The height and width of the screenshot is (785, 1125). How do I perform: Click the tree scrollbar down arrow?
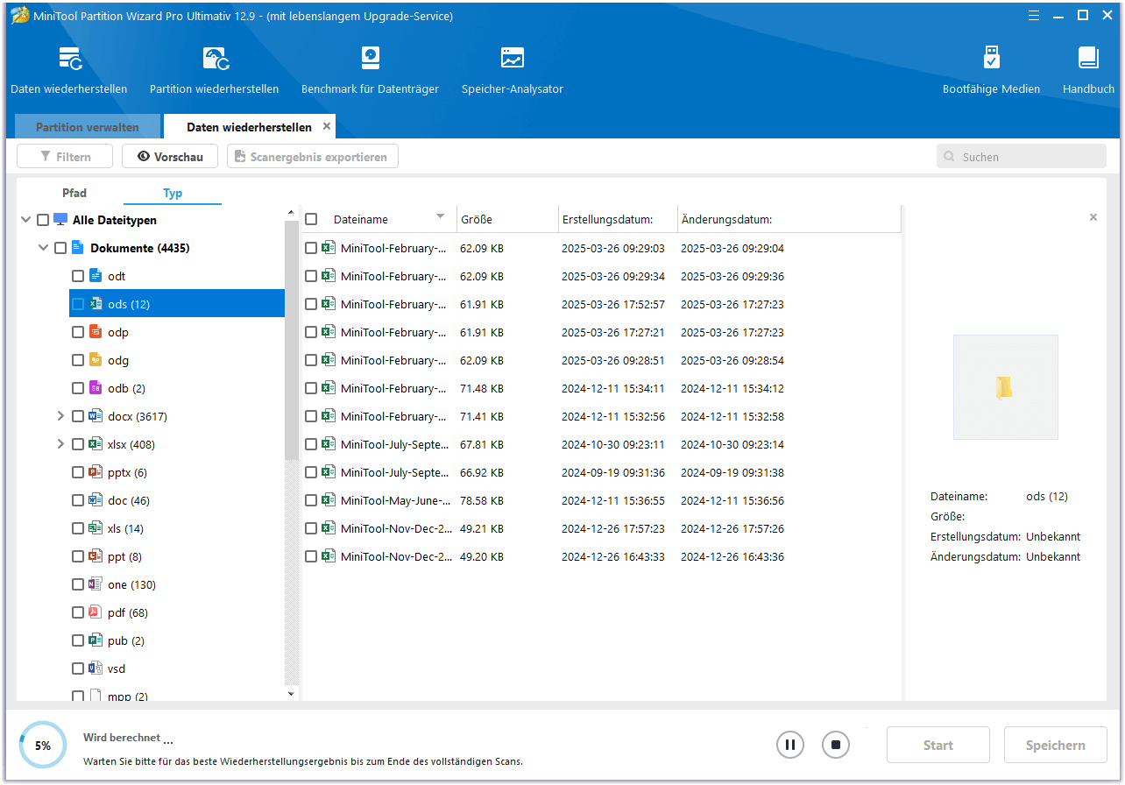coord(292,694)
